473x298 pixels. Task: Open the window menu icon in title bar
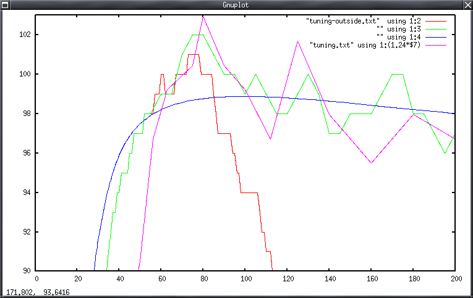(x=5, y=4)
